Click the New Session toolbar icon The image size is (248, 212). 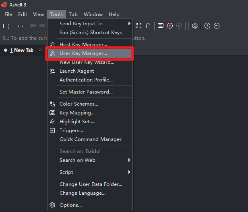pos(6,26)
